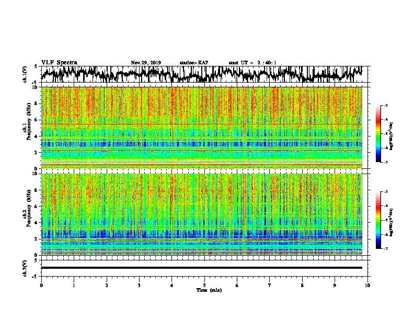Click the ch.2 "Frequency (kHz)" axis label

point(29,208)
